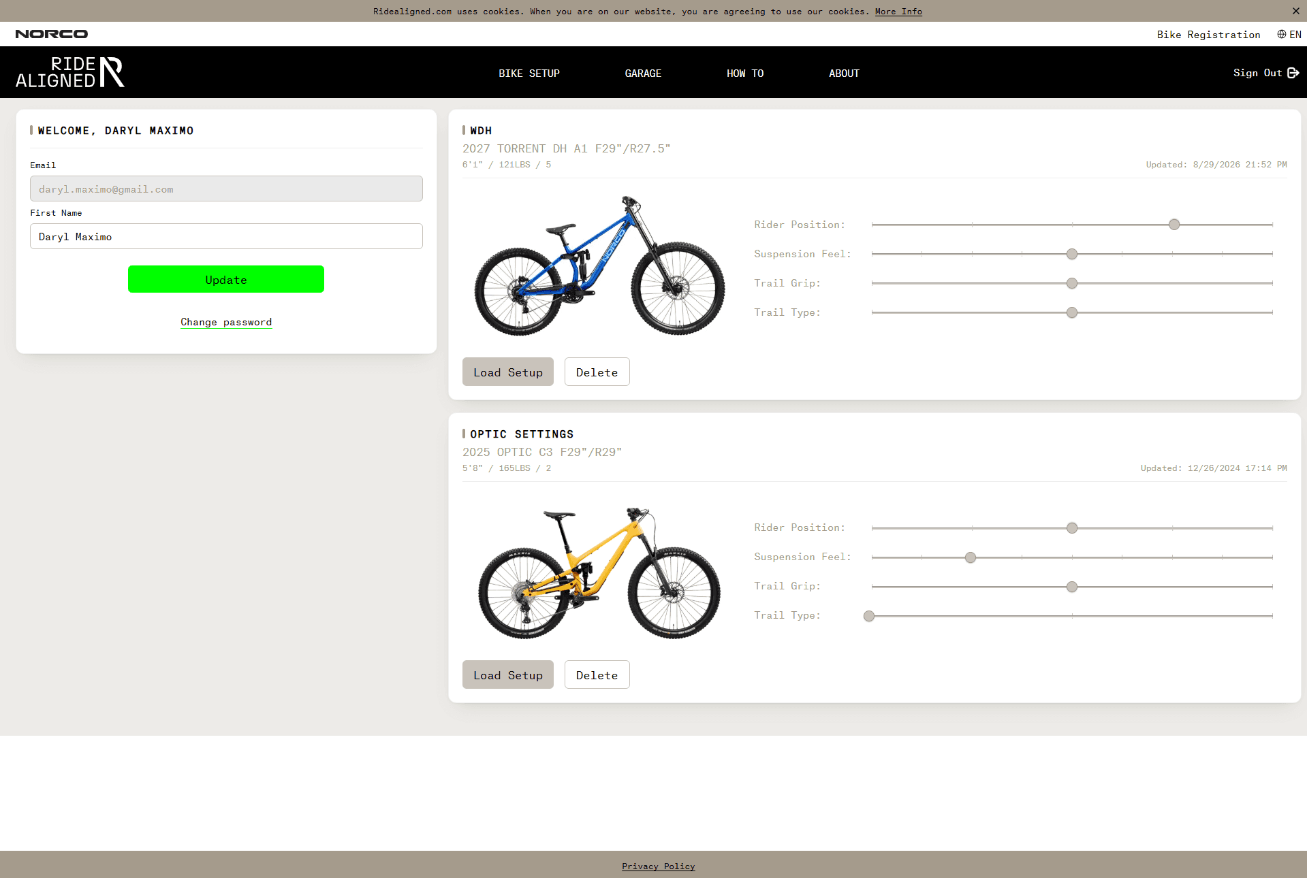This screenshot has width=1307, height=878.
Task: Adjust WDH Trail Grip slider handle
Action: [x=1072, y=283]
